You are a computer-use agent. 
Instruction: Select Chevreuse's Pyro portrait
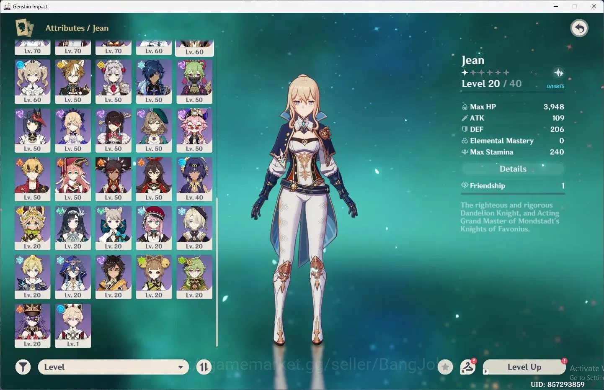(x=32, y=326)
